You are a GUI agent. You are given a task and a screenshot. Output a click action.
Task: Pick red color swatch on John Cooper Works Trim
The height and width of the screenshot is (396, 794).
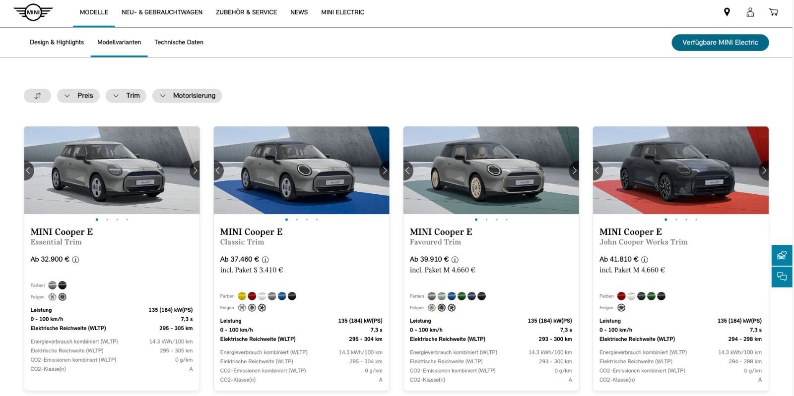click(x=621, y=296)
